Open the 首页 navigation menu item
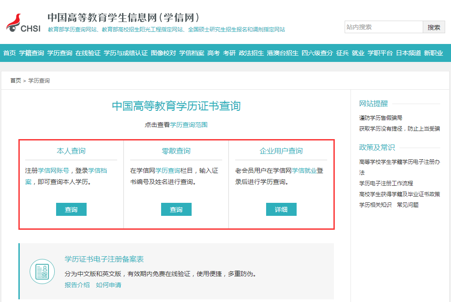 [x=9, y=53]
